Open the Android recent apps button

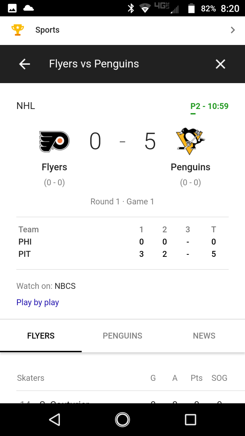coord(191,420)
